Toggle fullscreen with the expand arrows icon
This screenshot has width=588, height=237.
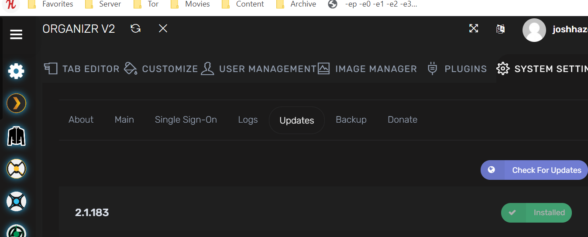[474, 29]
